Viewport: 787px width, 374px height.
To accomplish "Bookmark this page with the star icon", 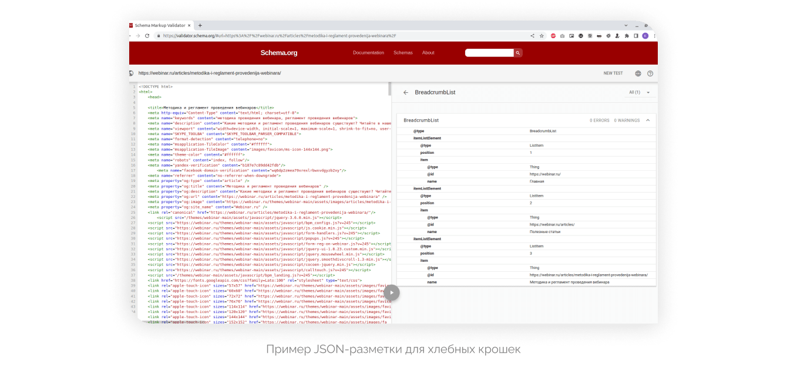I will (x=542, y=36).
